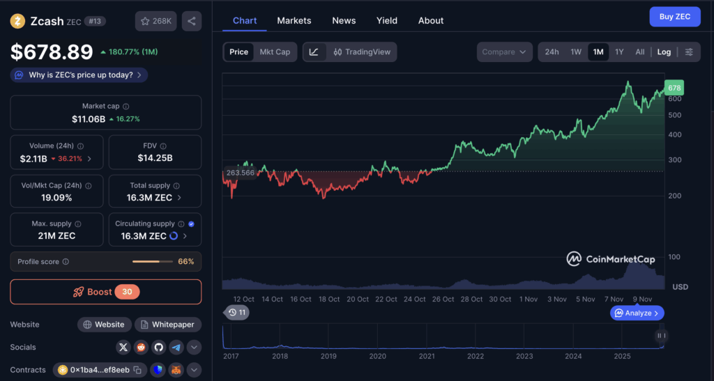Click the Zcash coin logo icon
The height and width of the screenshot is (381, 714).
coord(17,21)
